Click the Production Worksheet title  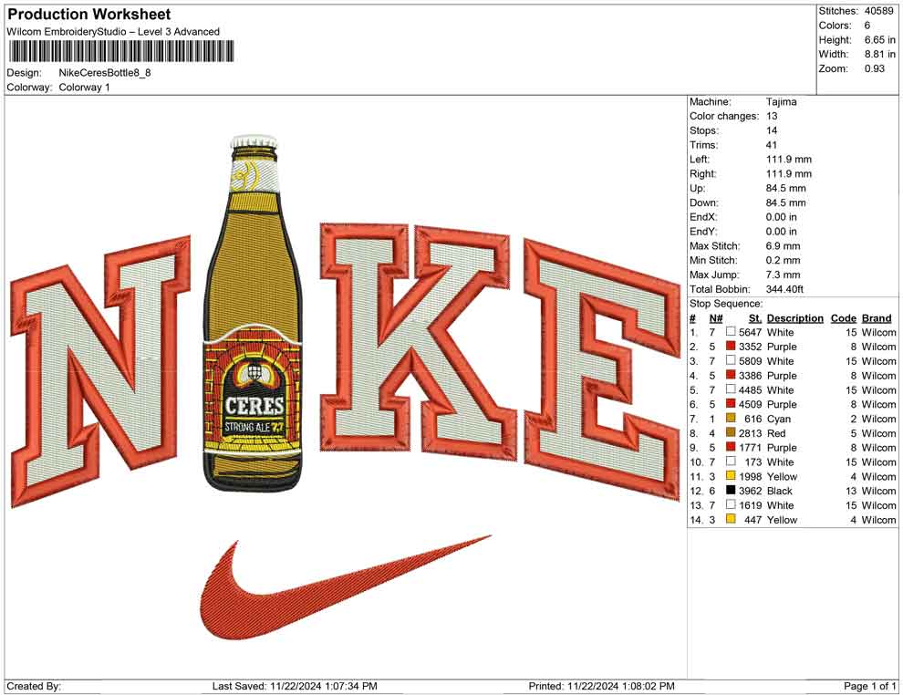(x=89, y=15)
